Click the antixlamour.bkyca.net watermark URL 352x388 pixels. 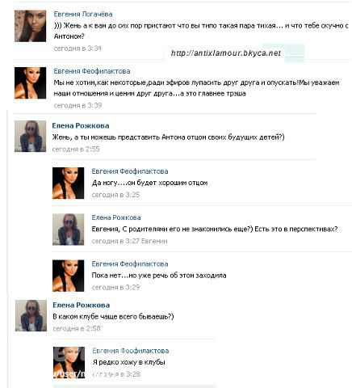[225, 53]
